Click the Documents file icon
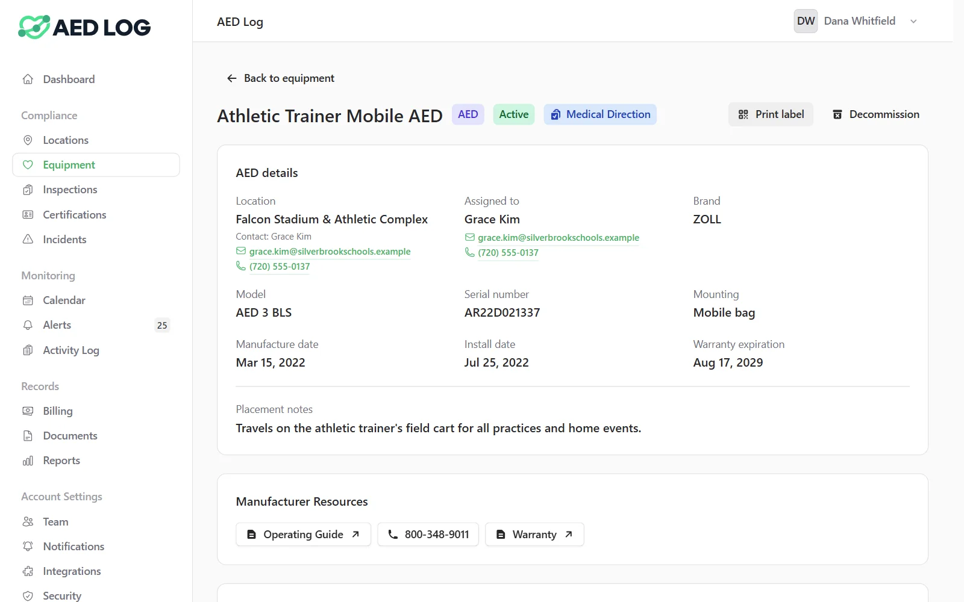The image size is (964, 602). [28, 436]
